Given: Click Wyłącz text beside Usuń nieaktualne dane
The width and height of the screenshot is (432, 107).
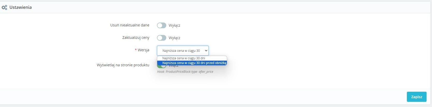Looking at the screenshot, I should click(x=174, y=25).
